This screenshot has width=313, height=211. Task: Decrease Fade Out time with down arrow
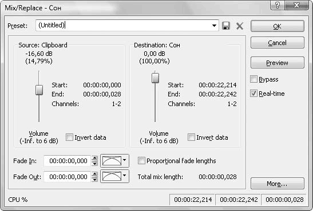(x=94, y=179)
